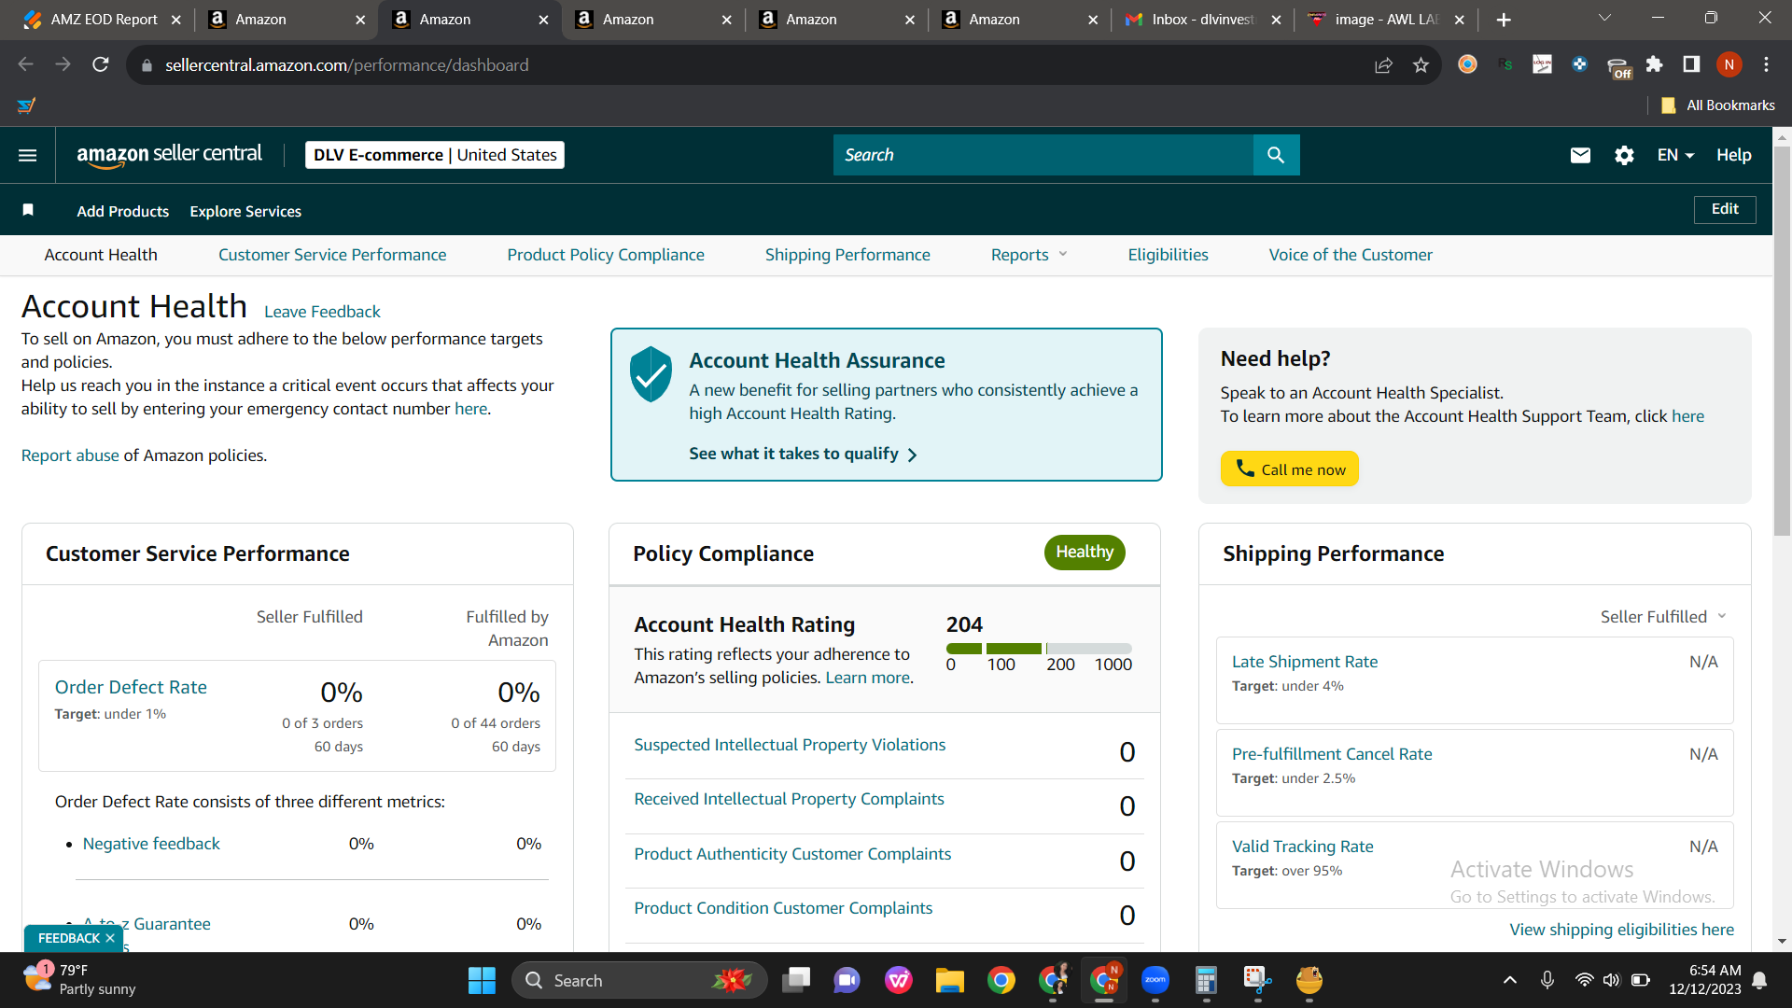The width and height of the screenshot is (1792, 1008).
Task: Click the Report abuse link
Action: (70, 455)
